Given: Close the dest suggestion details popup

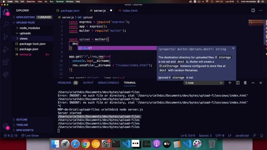Looking at the screenshot, I should (233, 48).
